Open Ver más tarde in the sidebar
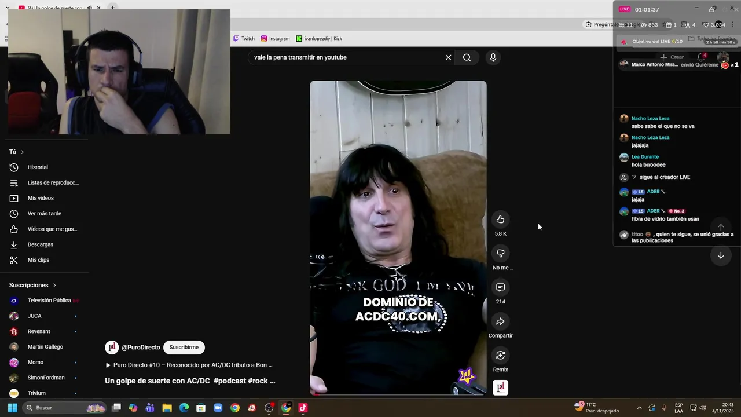The width and height of the screenshot is (741, 417). click(44, 214)
